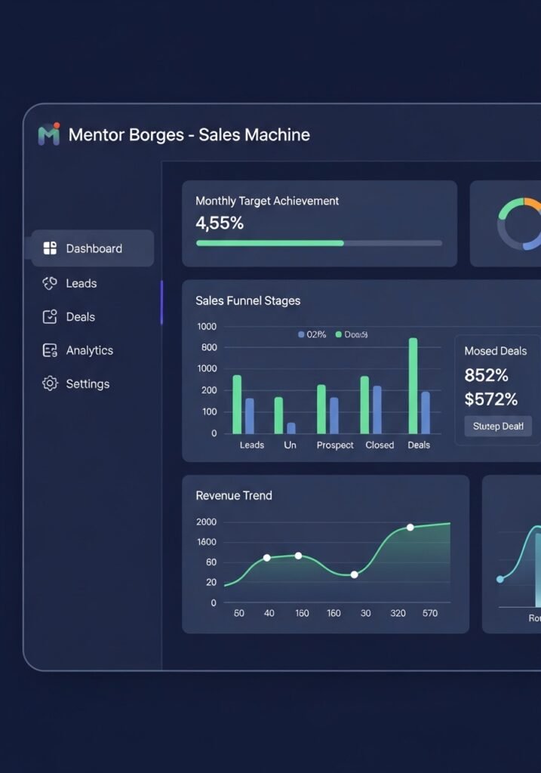541x773 pixels.
Task: Click the green Leads bar in funnel
Action: pyautogui.click(x=237, y=404)
